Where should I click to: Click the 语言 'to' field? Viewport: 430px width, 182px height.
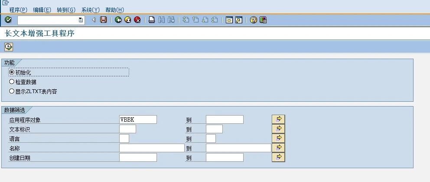[211, 138]
